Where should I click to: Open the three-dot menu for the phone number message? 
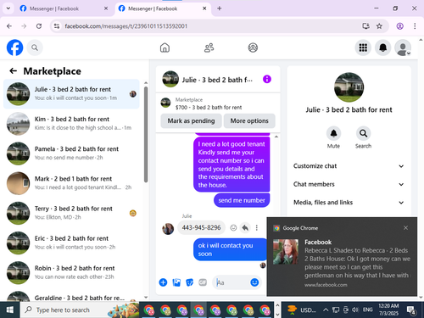[x=257, y=227]
